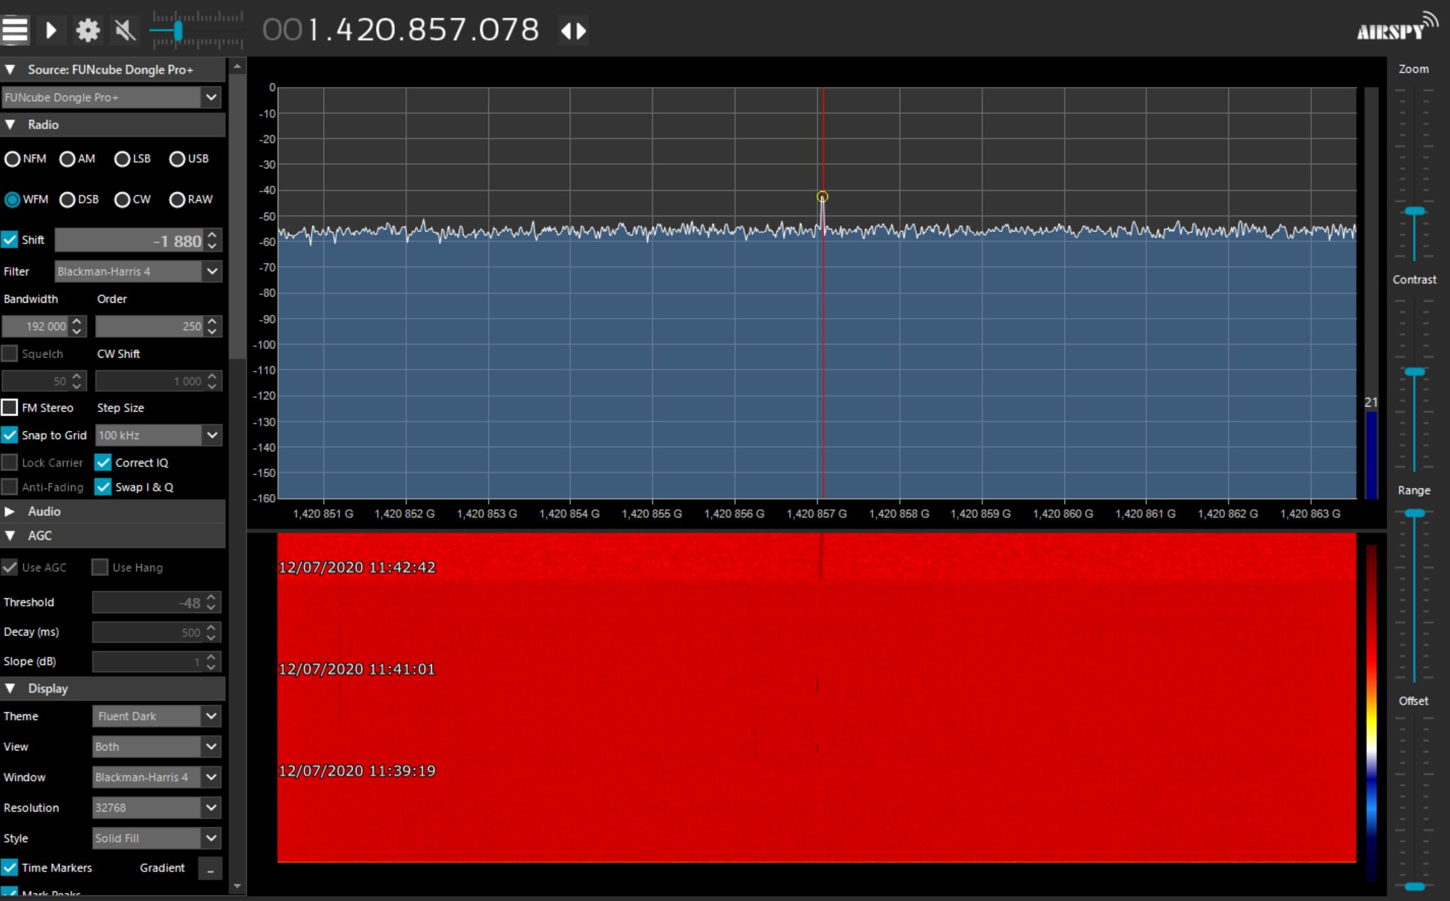Toggle the mute speaker icon
This screenshot has width=1450, height=901.
click(125, 30)
